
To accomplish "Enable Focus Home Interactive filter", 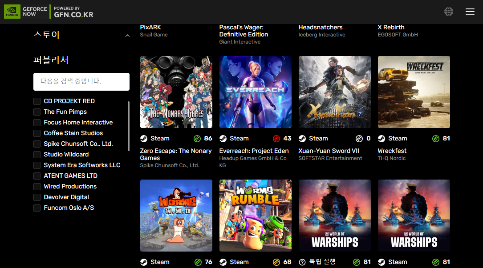I will (x=37, y=123).
